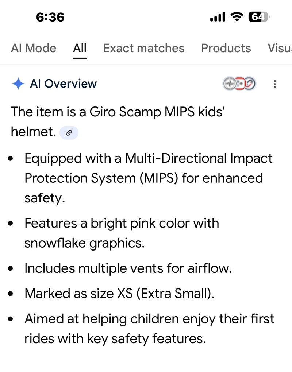The image size is (292, 372).
Task: Tap the multiple vents for airflow bullet
Action: (x=128, y=268)
